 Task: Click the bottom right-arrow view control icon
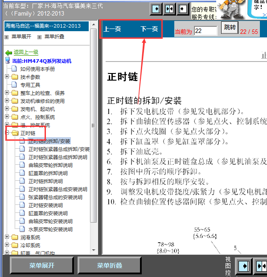[x=244, y=266]
